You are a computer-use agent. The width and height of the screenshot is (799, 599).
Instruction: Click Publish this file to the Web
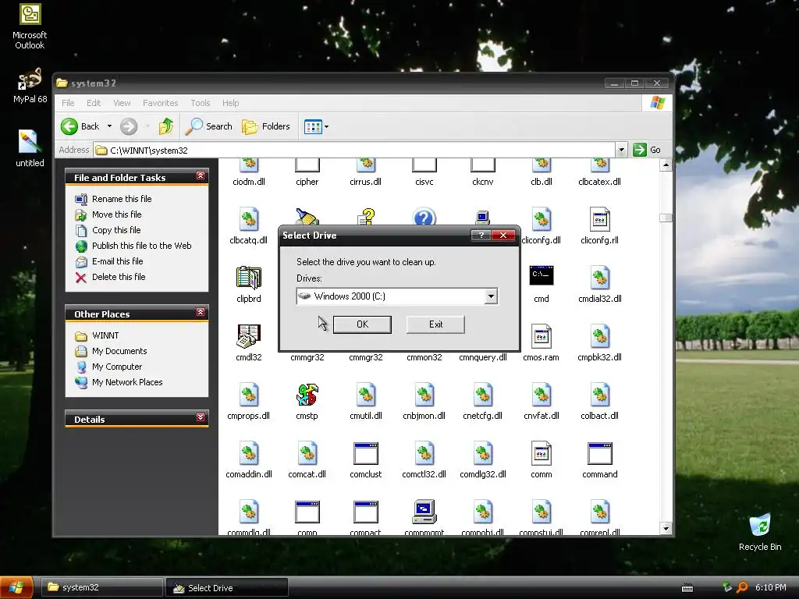[x=142, y=246]
